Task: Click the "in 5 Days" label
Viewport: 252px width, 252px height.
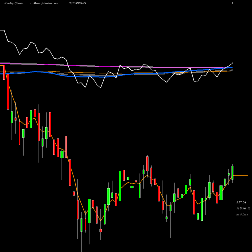Action: point(242,215)
